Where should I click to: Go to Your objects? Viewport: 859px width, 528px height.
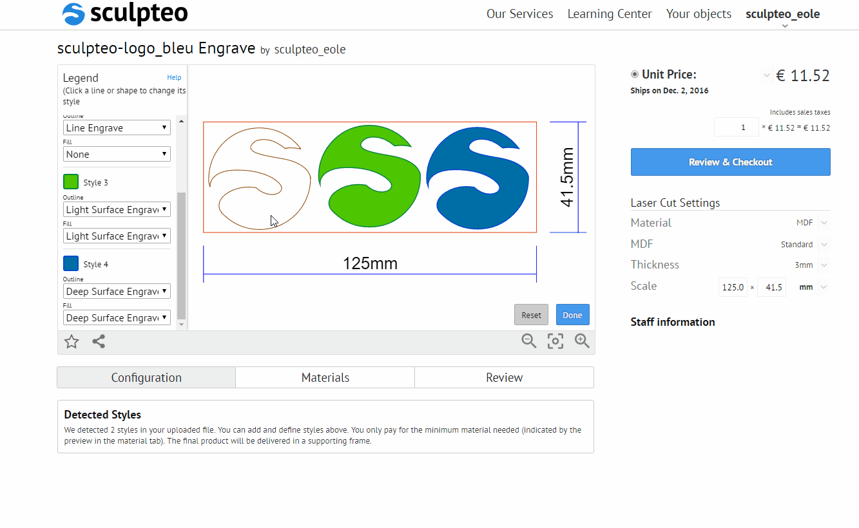click(699, 14)
